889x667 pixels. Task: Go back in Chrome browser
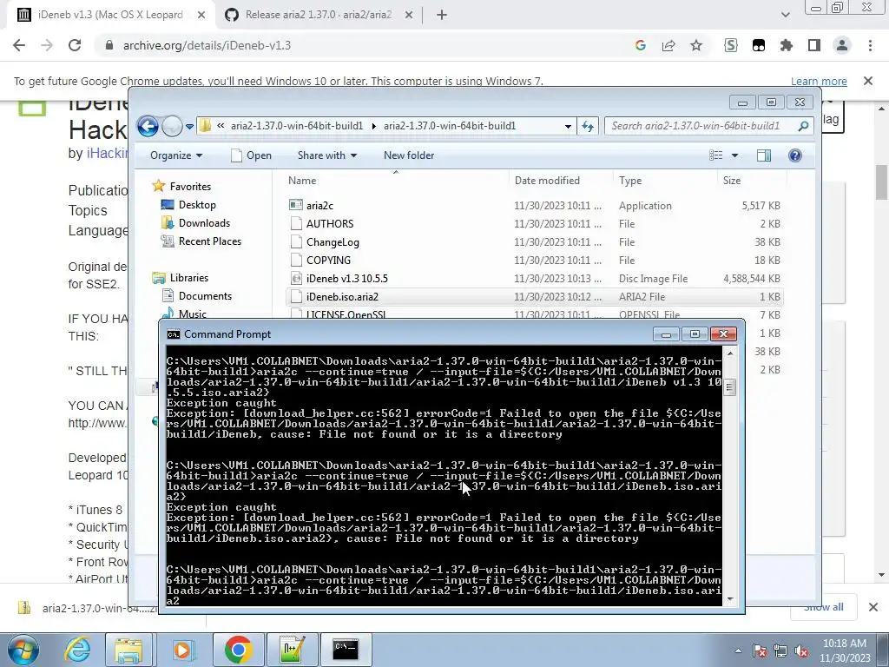(x=19, y=45)
